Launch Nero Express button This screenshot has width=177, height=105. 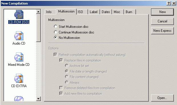[162, 31]
